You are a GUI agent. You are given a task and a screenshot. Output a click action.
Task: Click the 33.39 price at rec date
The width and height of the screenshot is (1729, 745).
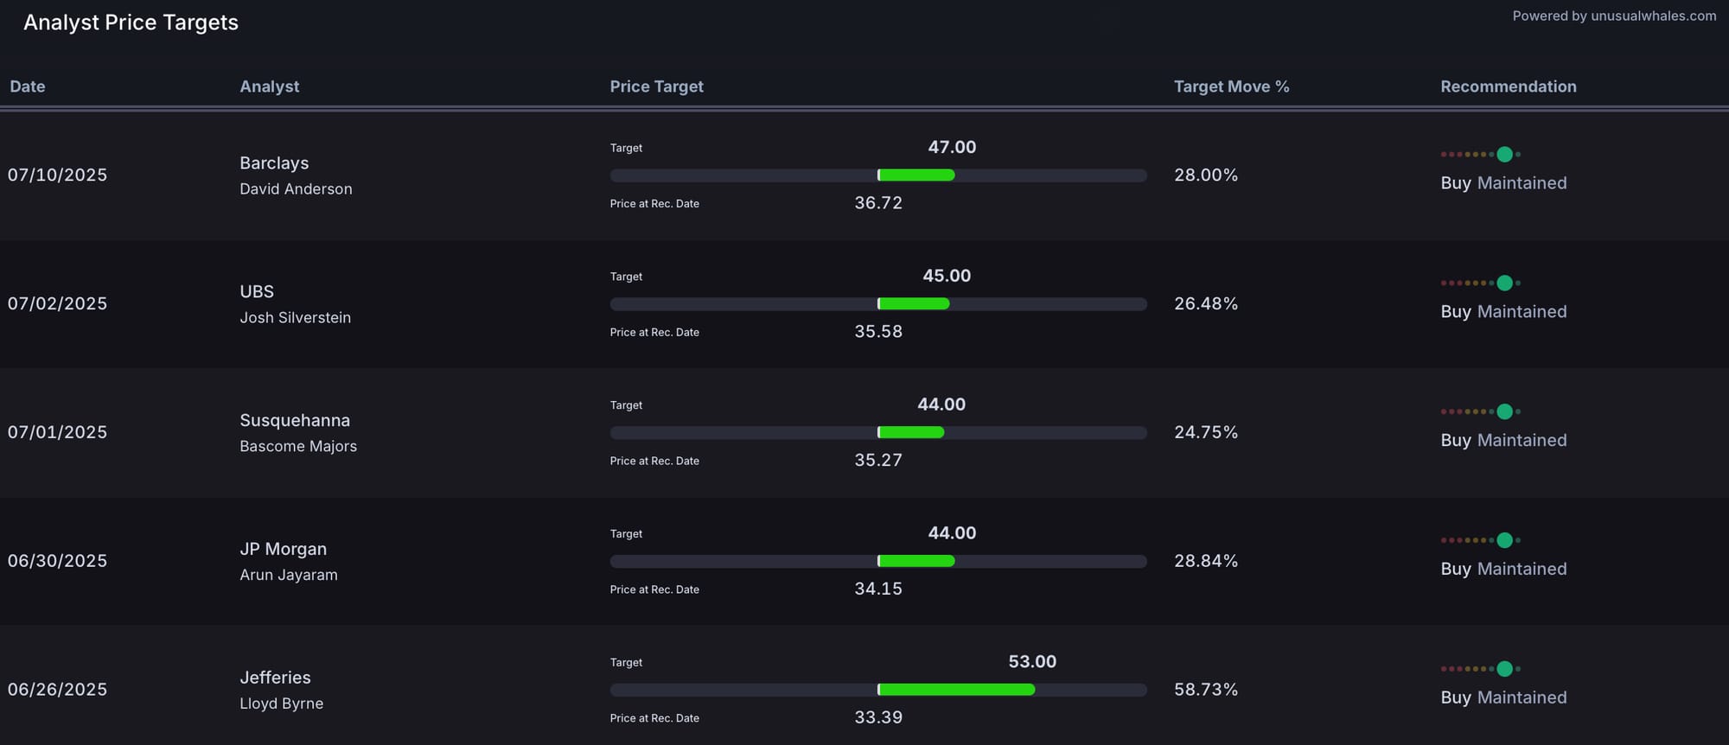tap(878, 719)
